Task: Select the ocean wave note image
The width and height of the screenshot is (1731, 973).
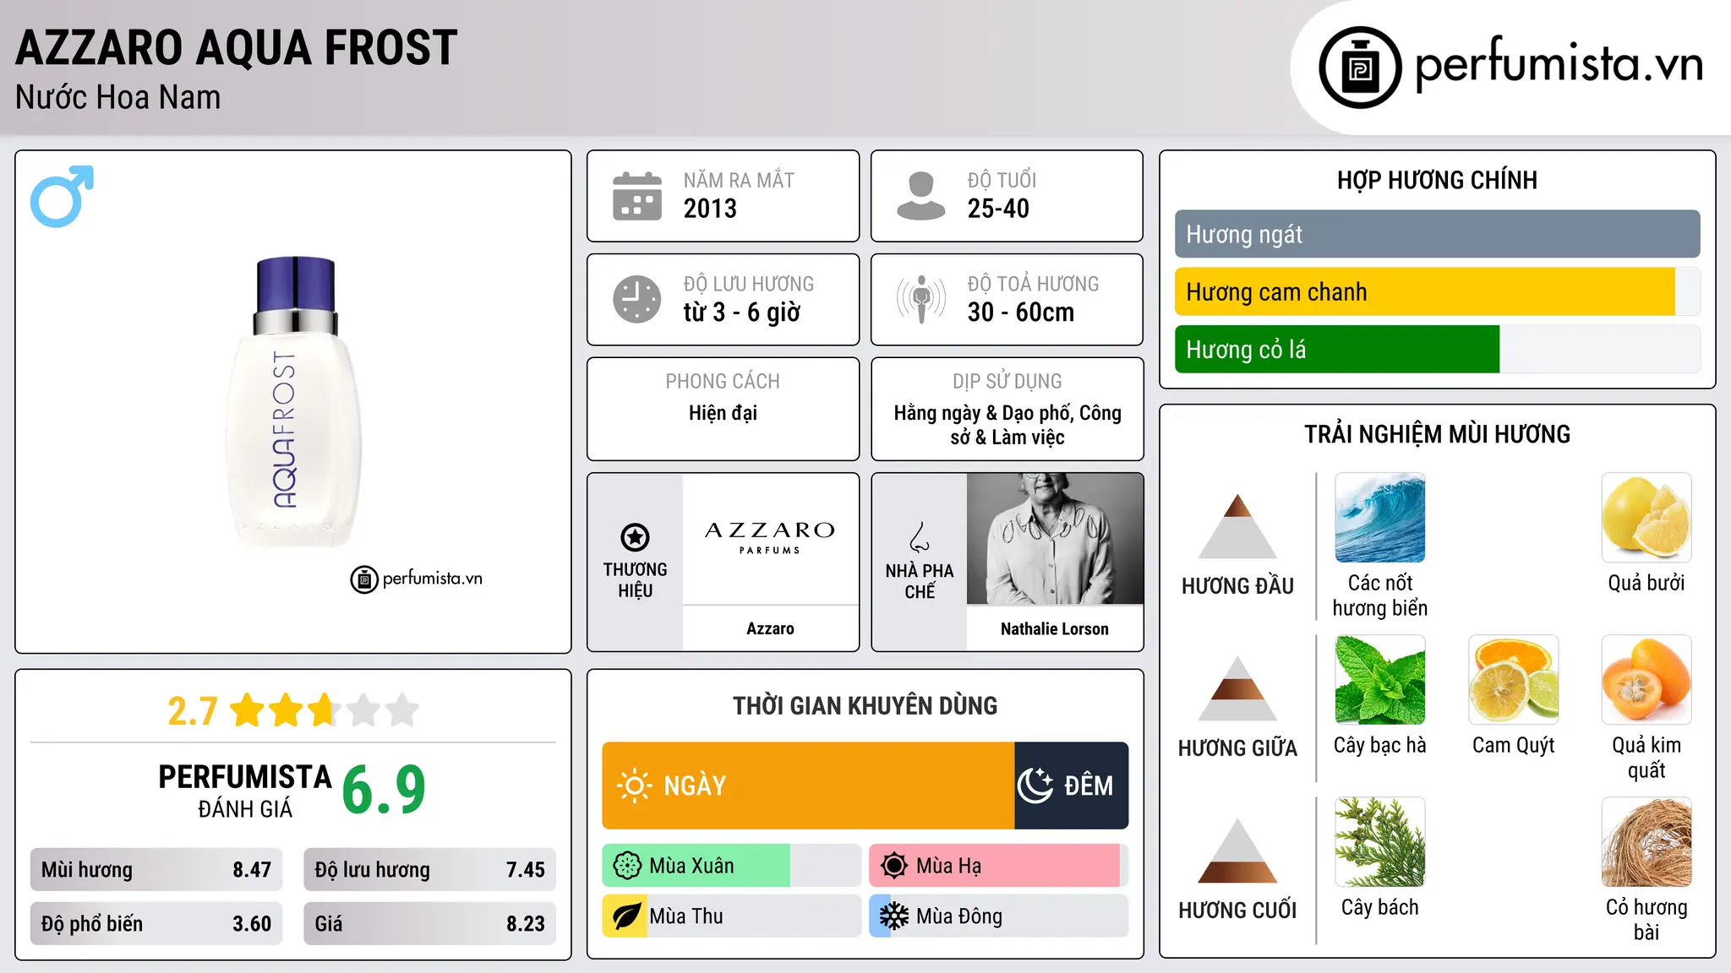Action: coord(1380,518)
